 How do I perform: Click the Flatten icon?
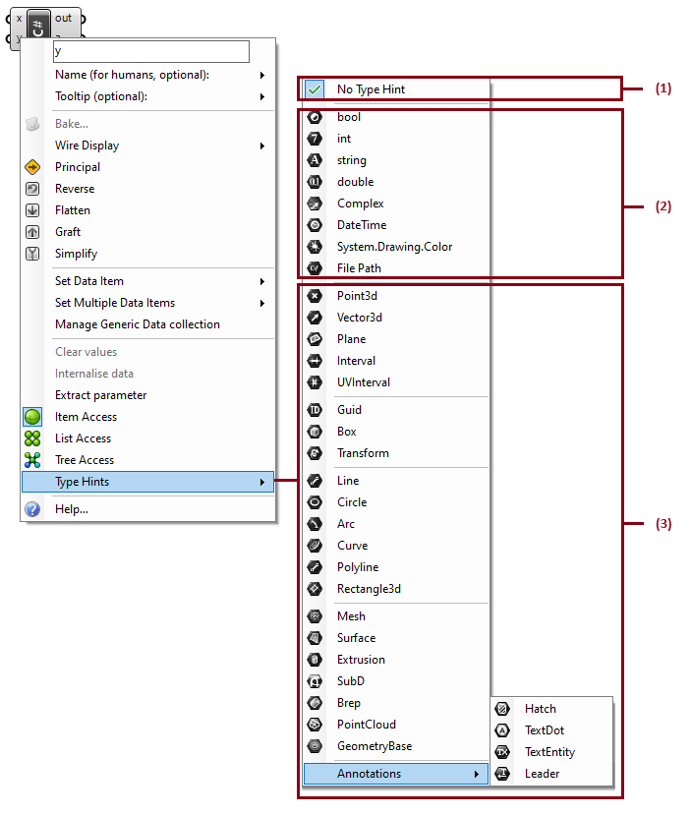tap(32, 210)
